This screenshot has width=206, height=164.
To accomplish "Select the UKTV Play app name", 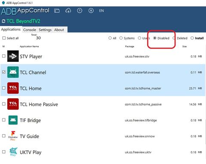I will pos(30,152).
